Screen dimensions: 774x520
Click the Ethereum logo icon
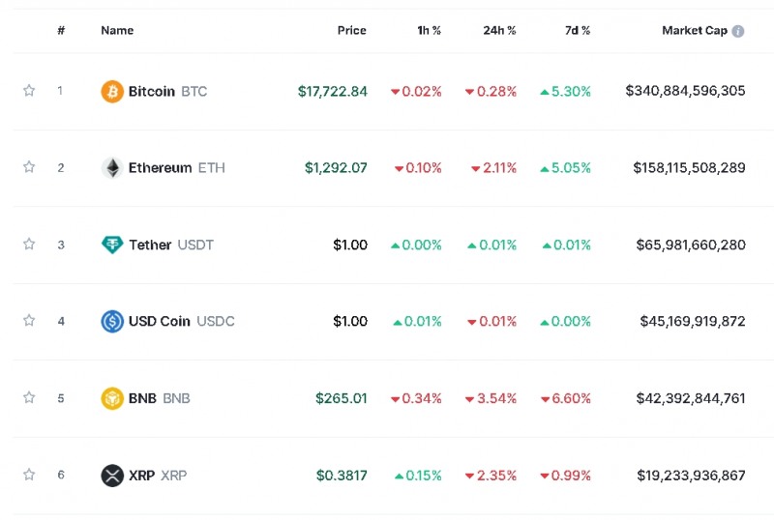pos(112,168)
